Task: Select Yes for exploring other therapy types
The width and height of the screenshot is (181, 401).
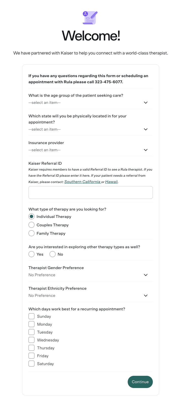Action: point(31,254)
